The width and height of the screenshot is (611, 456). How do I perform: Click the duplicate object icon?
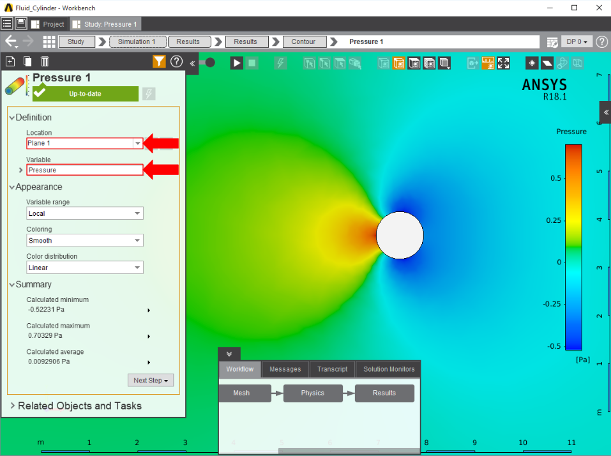click(x=27, y=61)
